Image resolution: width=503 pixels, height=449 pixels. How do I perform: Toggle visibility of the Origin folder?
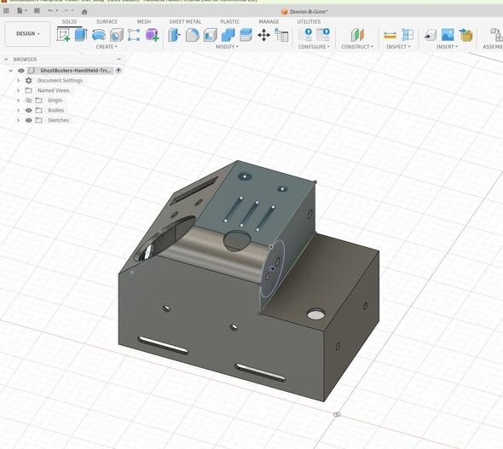coord(28,101)
